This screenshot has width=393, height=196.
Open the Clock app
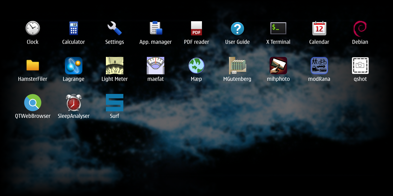coord(33,29)
